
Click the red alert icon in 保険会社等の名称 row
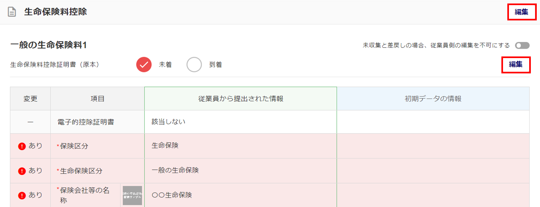click(x=22, y=195)
